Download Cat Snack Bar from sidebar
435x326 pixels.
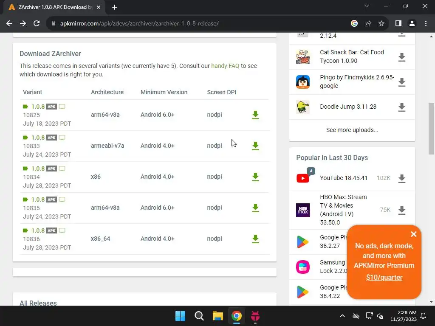[401, 57]
